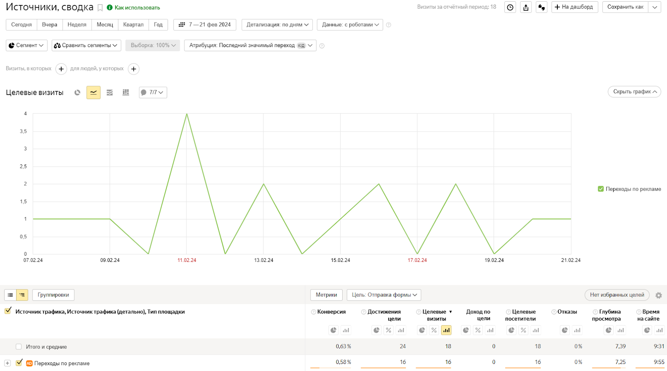Open table settings gear icon
The image size is (667, 371).
[659, 295]
